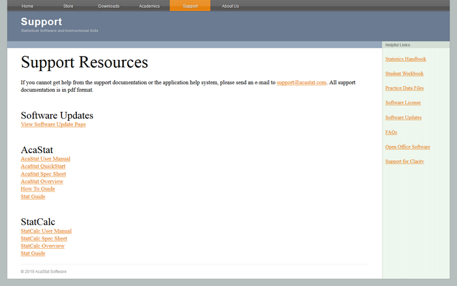The width and height of the screenshot is (457, 286).
Task: Open View Software Update Page link
Action: tap(53, 124)
